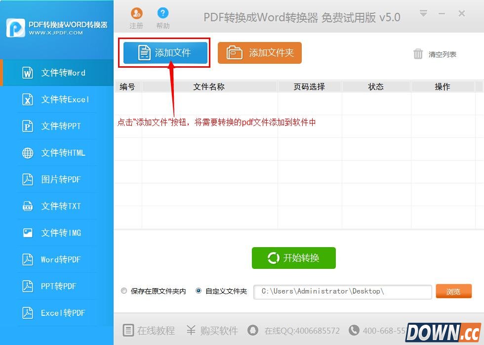Switch to the 文件转Word tab
The height and width of the screenshot is (345, 484).
(57, 72)
